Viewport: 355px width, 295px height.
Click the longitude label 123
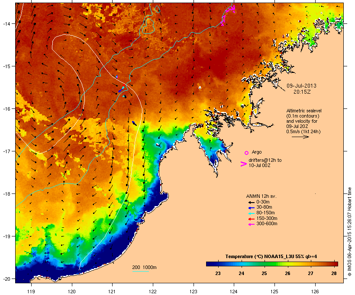[x=194, y=292]
